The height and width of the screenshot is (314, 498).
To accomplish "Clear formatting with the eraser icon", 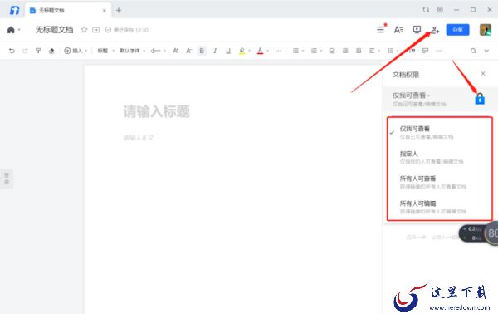I will coord(51,51).
